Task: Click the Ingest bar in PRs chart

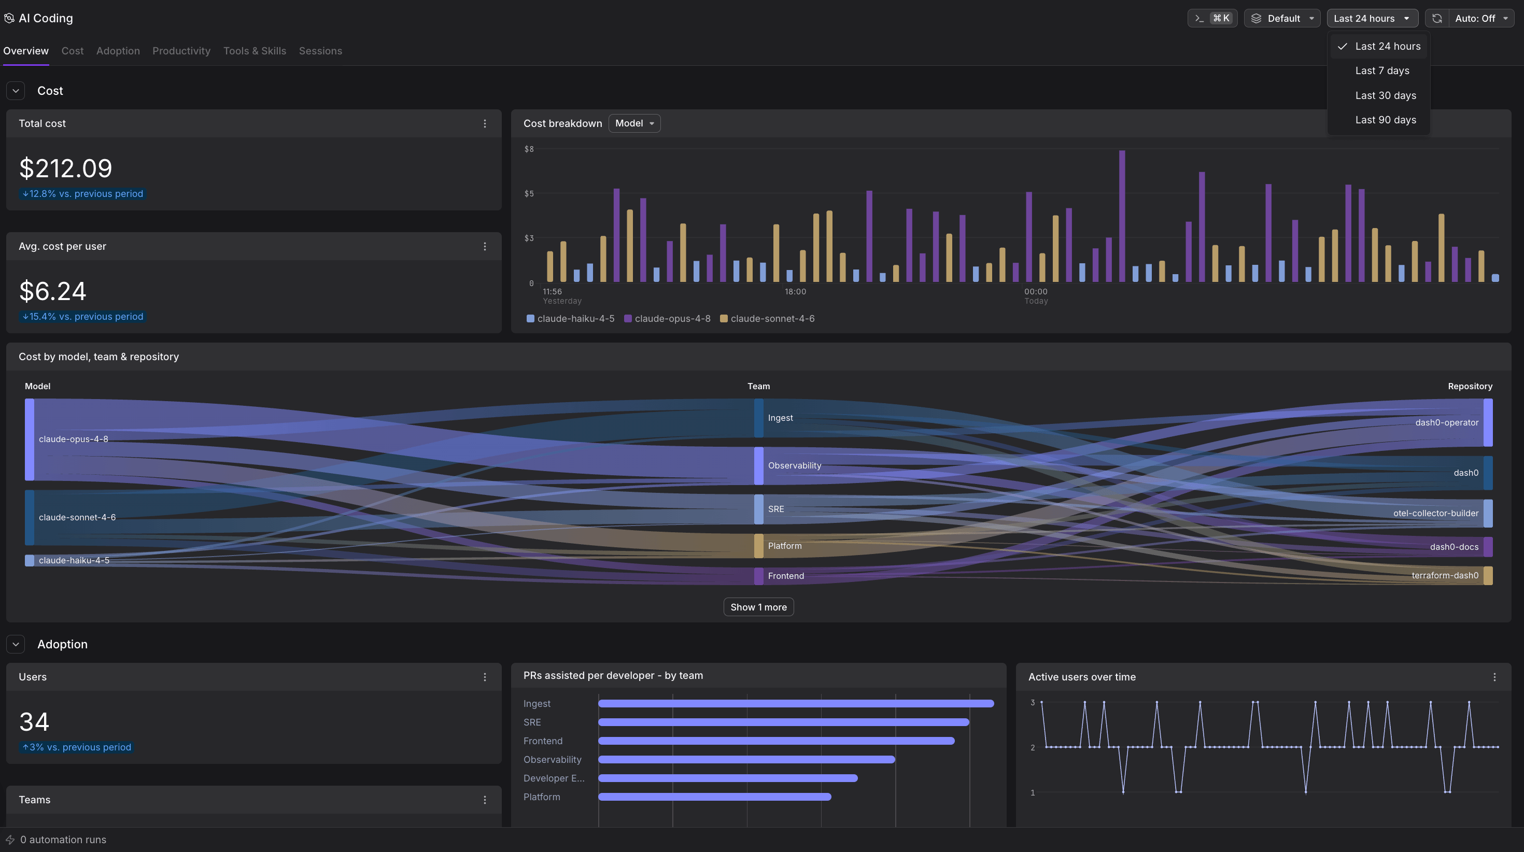Action: 796,703
